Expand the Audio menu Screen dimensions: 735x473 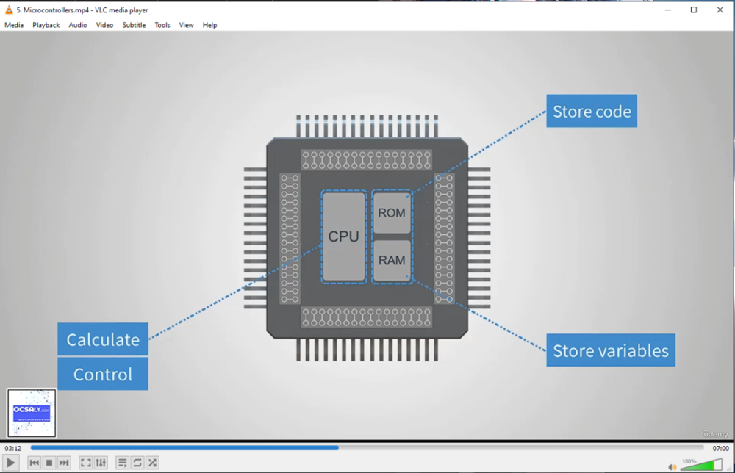(78, 25)
